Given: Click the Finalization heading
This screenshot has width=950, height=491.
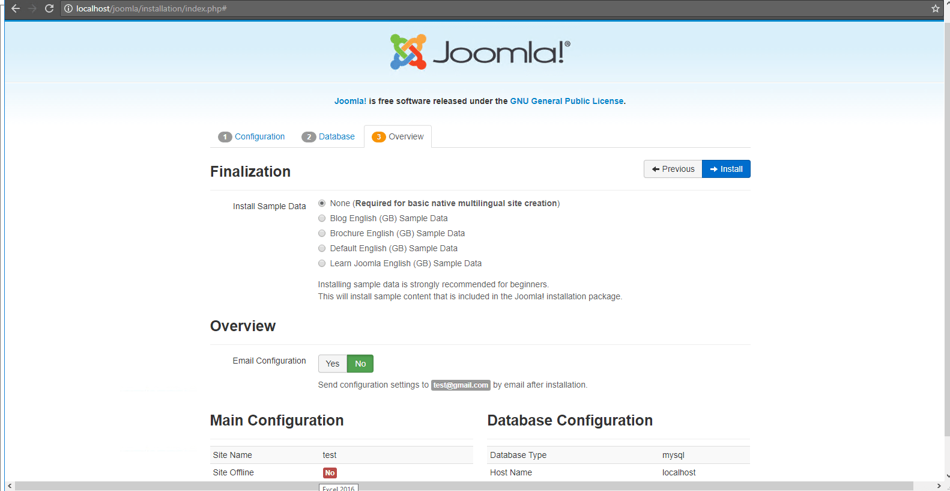Looking at the screenshot, I should point(250,171).
